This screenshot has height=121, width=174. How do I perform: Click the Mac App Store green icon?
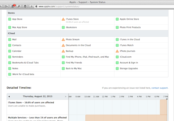(10, 27)
